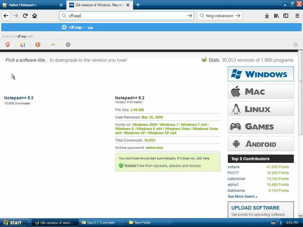Click contributor Matrixisme
The width and height of the screenshot is (303, 227).
pyautogui.click(x=236, y=191)
